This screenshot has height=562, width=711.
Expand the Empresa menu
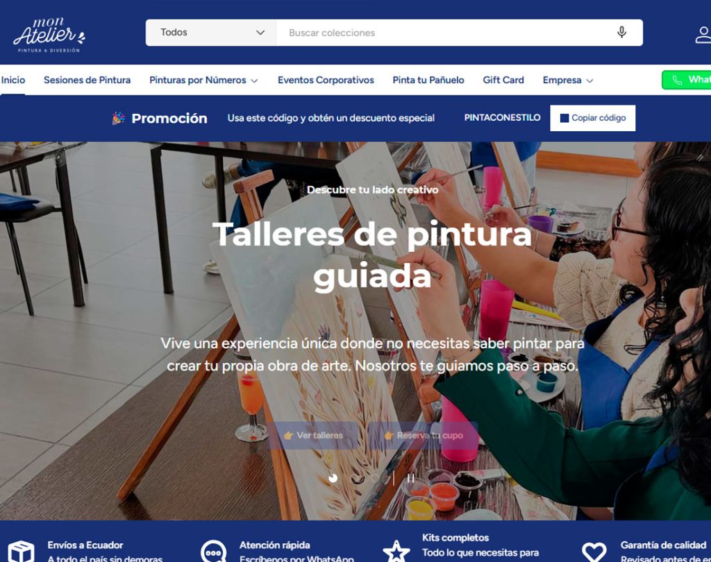(x=568, y=80)
